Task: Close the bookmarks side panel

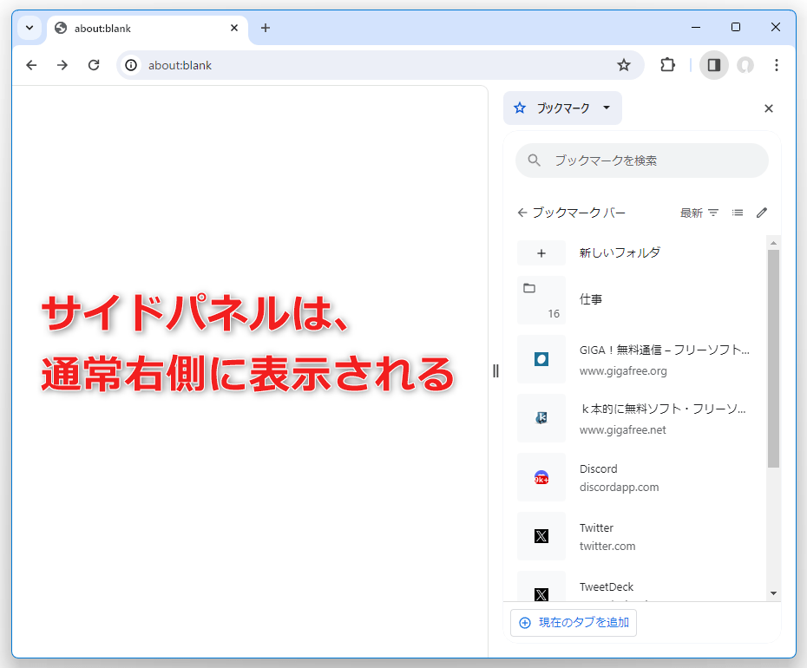Action: (769, 108)
